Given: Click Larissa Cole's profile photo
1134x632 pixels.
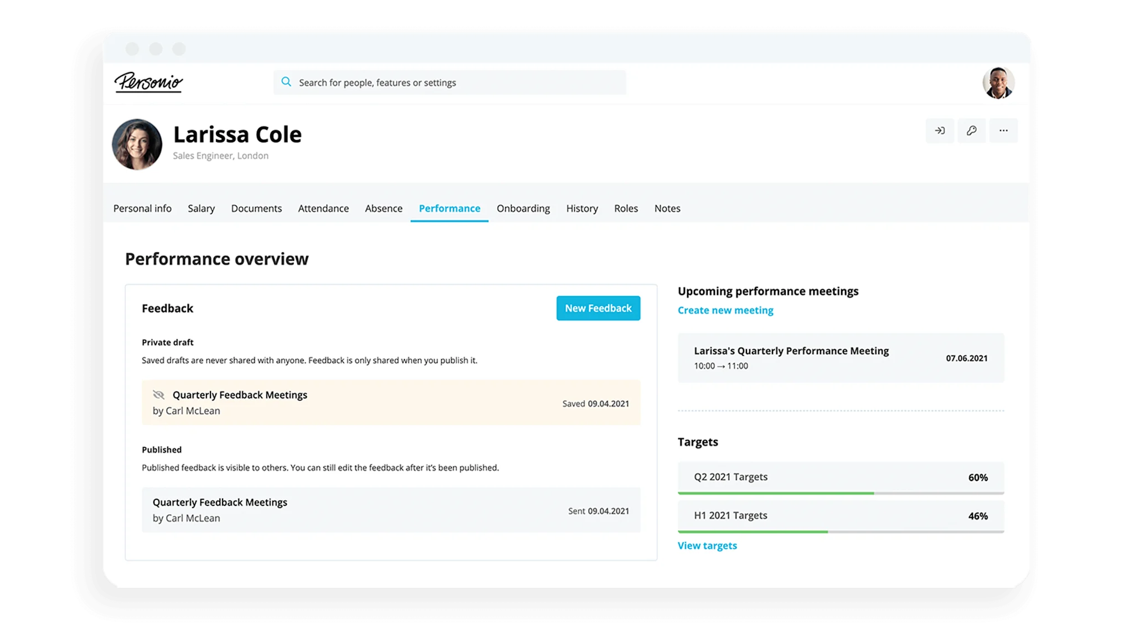Looking at the screenshot, I should 137,144.
